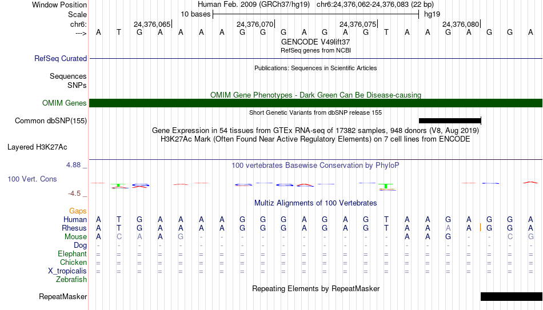Click the Rhesus species label

74,228
